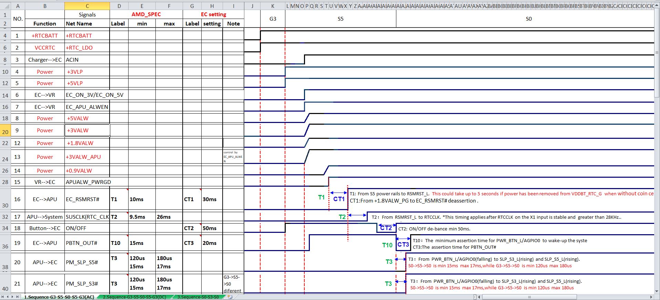The width and height of the screenshot is (660, 300).
Task: Click the vertical scrollbar up arrow
Action: [657, 4]
